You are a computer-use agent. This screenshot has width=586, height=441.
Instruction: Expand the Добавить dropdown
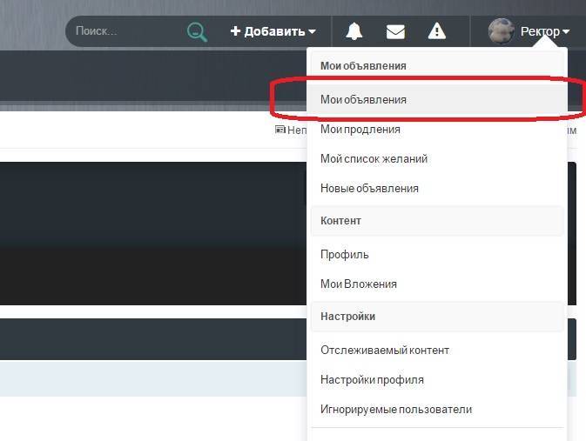pyautogui.click(x=273, y=31)
